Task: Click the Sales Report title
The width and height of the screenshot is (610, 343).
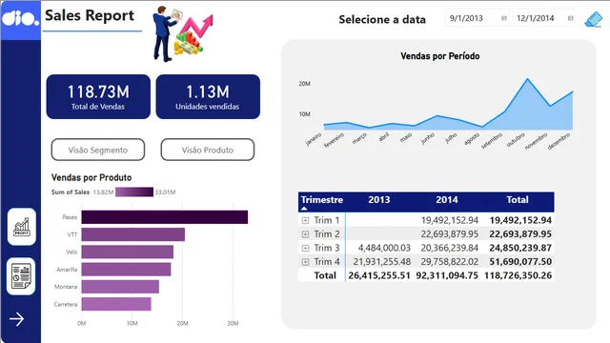Action: [90, 16]
